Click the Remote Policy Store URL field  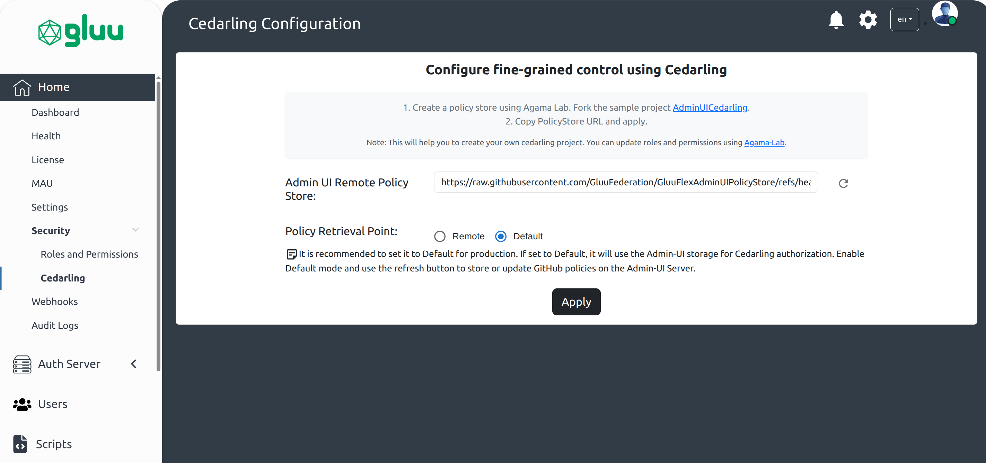pos(625,183)
